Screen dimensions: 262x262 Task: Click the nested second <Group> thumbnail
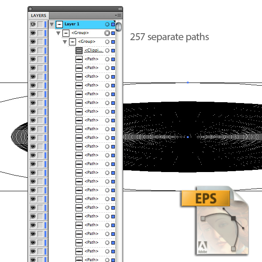click(72, 42)
